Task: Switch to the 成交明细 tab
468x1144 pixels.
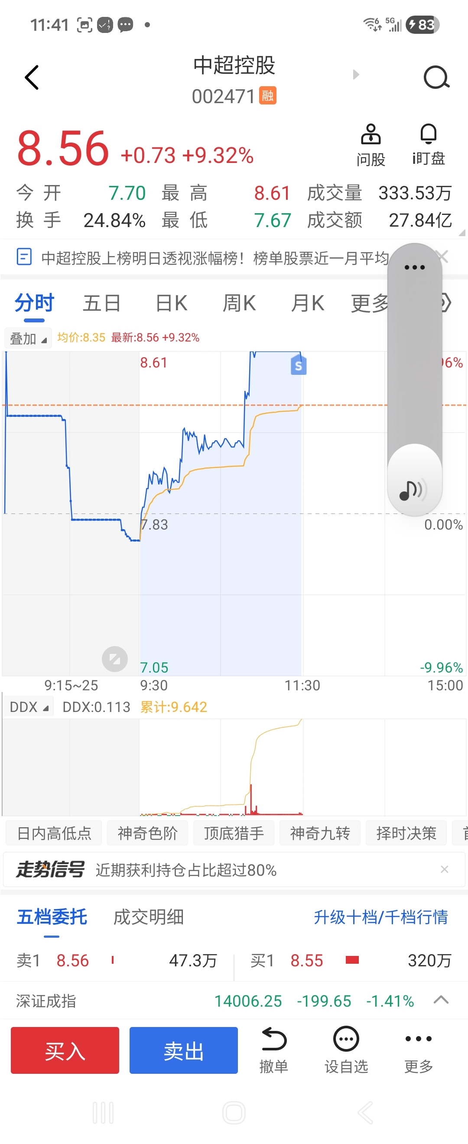Action: coord(148,917)
